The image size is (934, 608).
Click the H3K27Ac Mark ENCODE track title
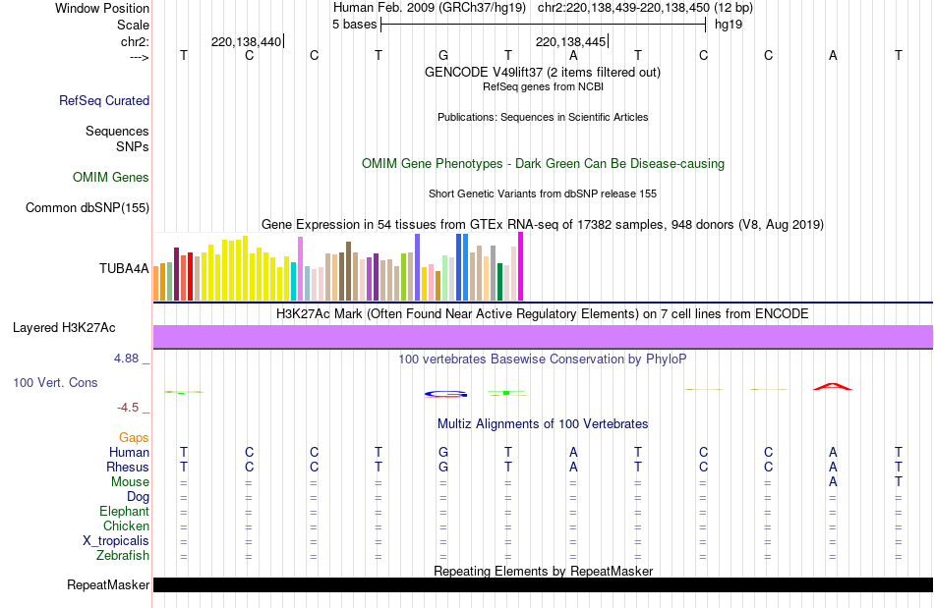(543, 313)
